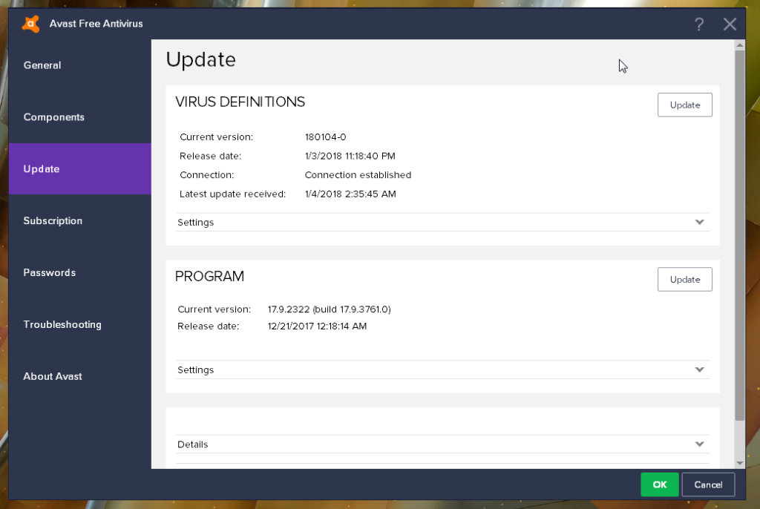
Task: Click the Latest update received label
Action: (x=232, y=194)
